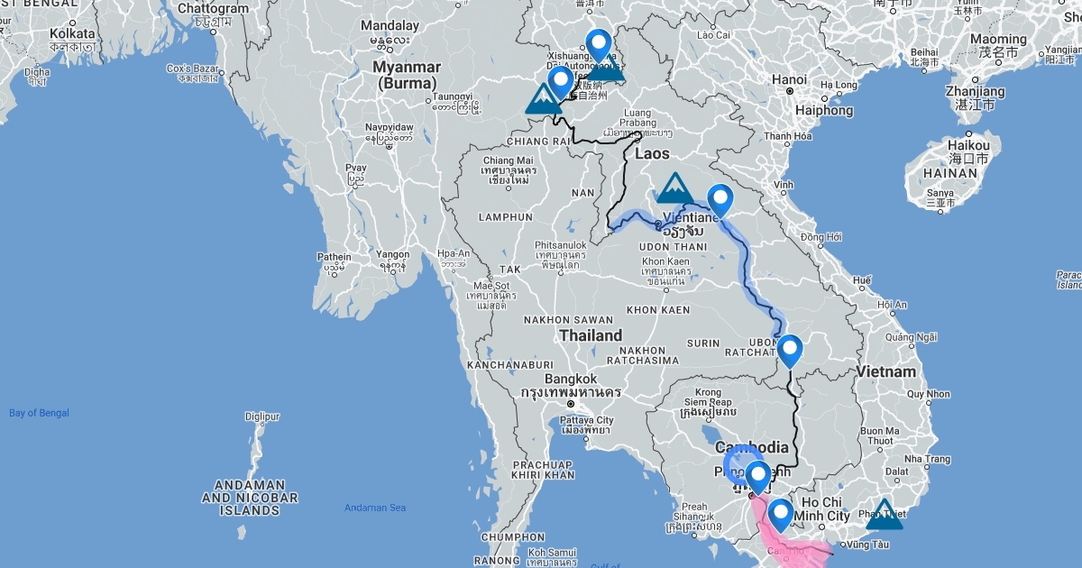This screenshot has height=568, width=1082.
Task: Click the pin touching the Chiang Rai mountain icon
Action: [x=561, y=82]
